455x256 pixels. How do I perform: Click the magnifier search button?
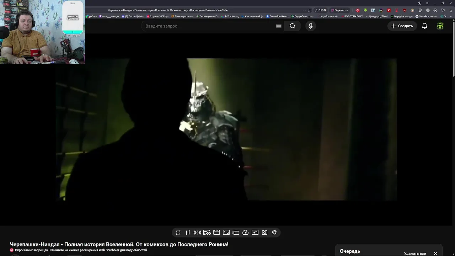(x=293, y=26)
